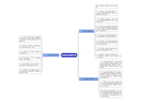141x102 pixels.
Task: Select note (五) 安保管理 under branch 一
Action: (107, 42)
